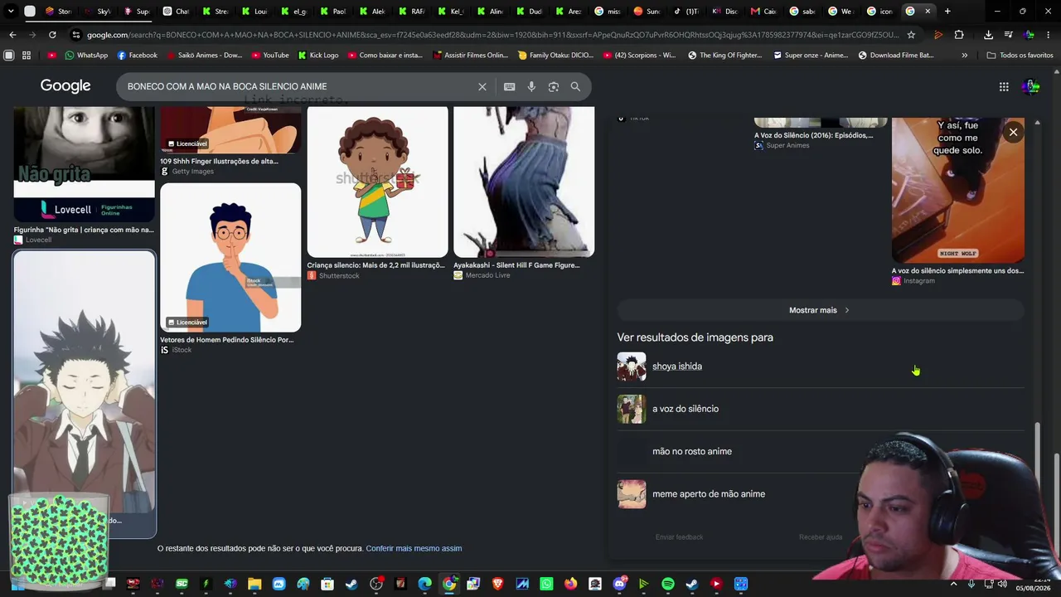1061x597 pixels.
Task: Navigate back to the previous page
Action: [12, 35]
